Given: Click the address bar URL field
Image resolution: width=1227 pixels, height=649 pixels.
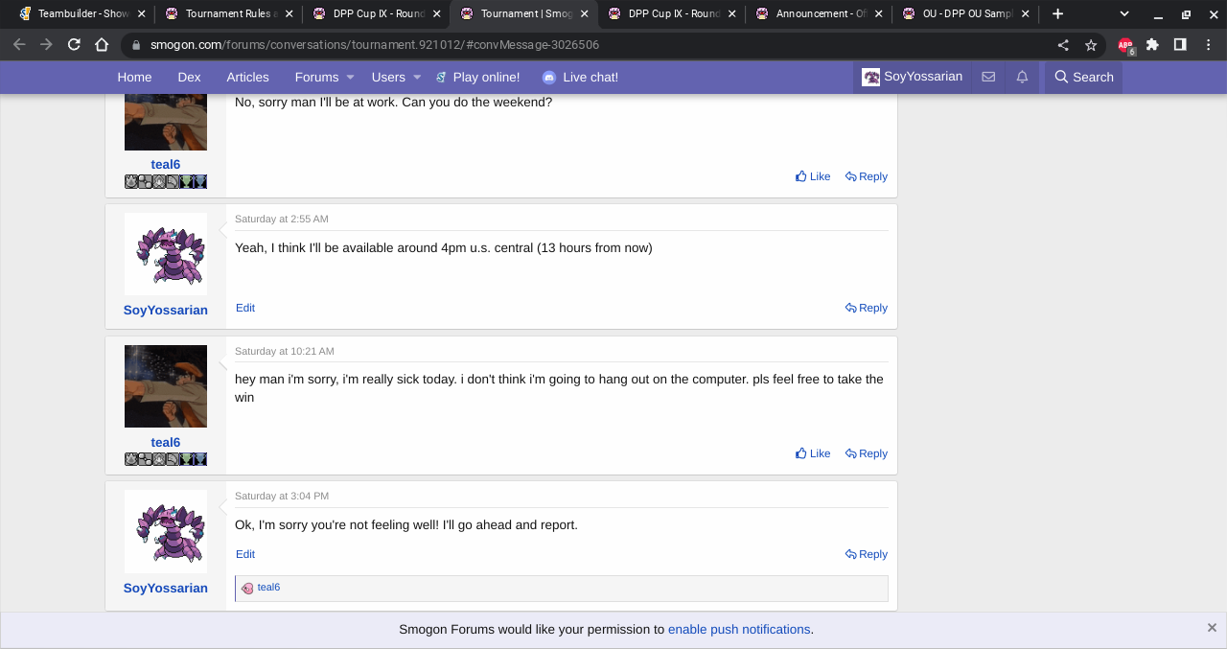Looking at the screenshot, I should 575,45.
